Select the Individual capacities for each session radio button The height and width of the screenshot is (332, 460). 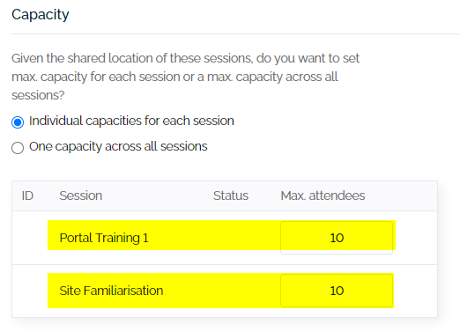tap(18, 122)
